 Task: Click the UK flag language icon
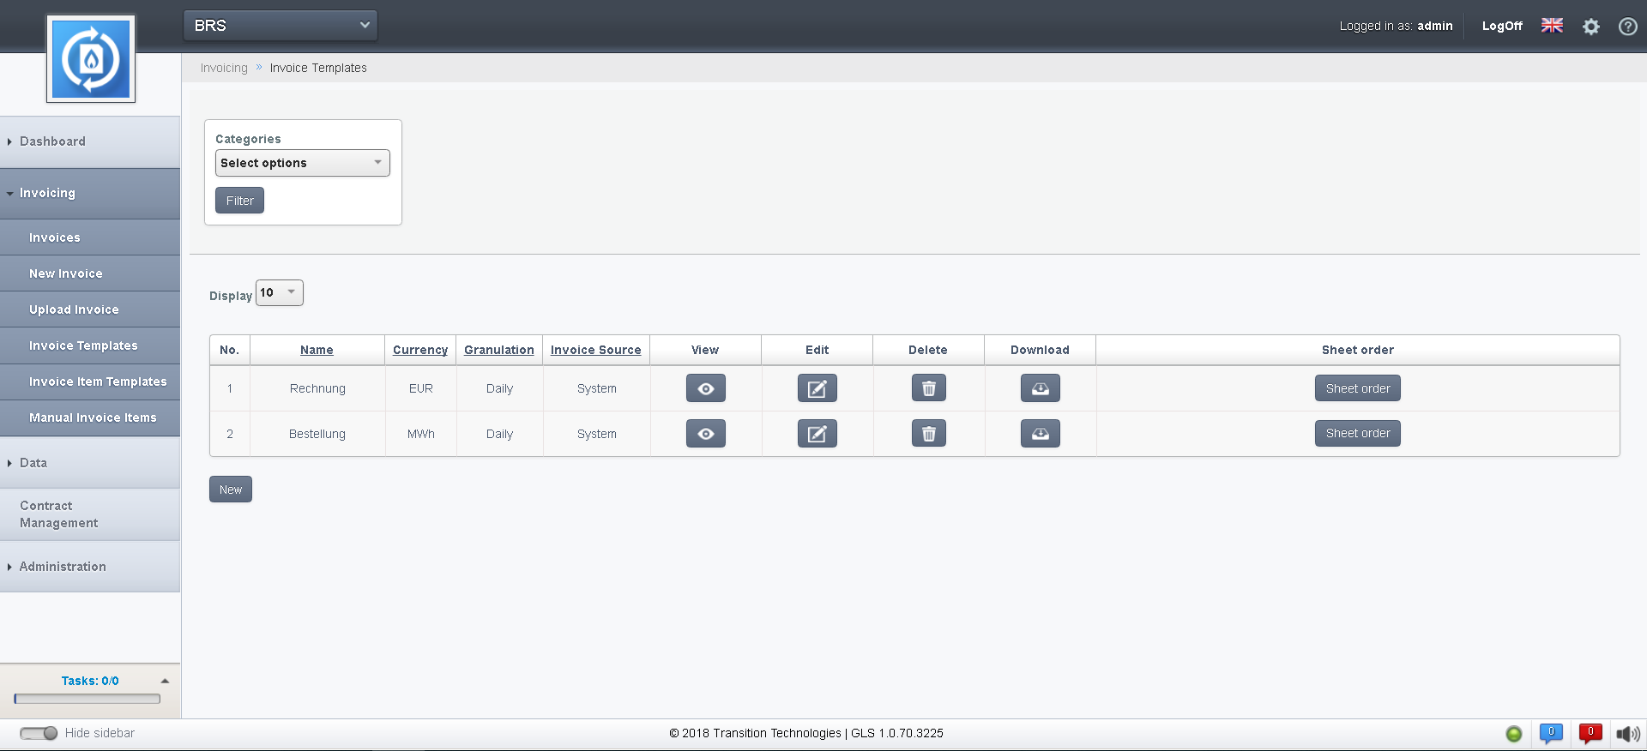1552,26
